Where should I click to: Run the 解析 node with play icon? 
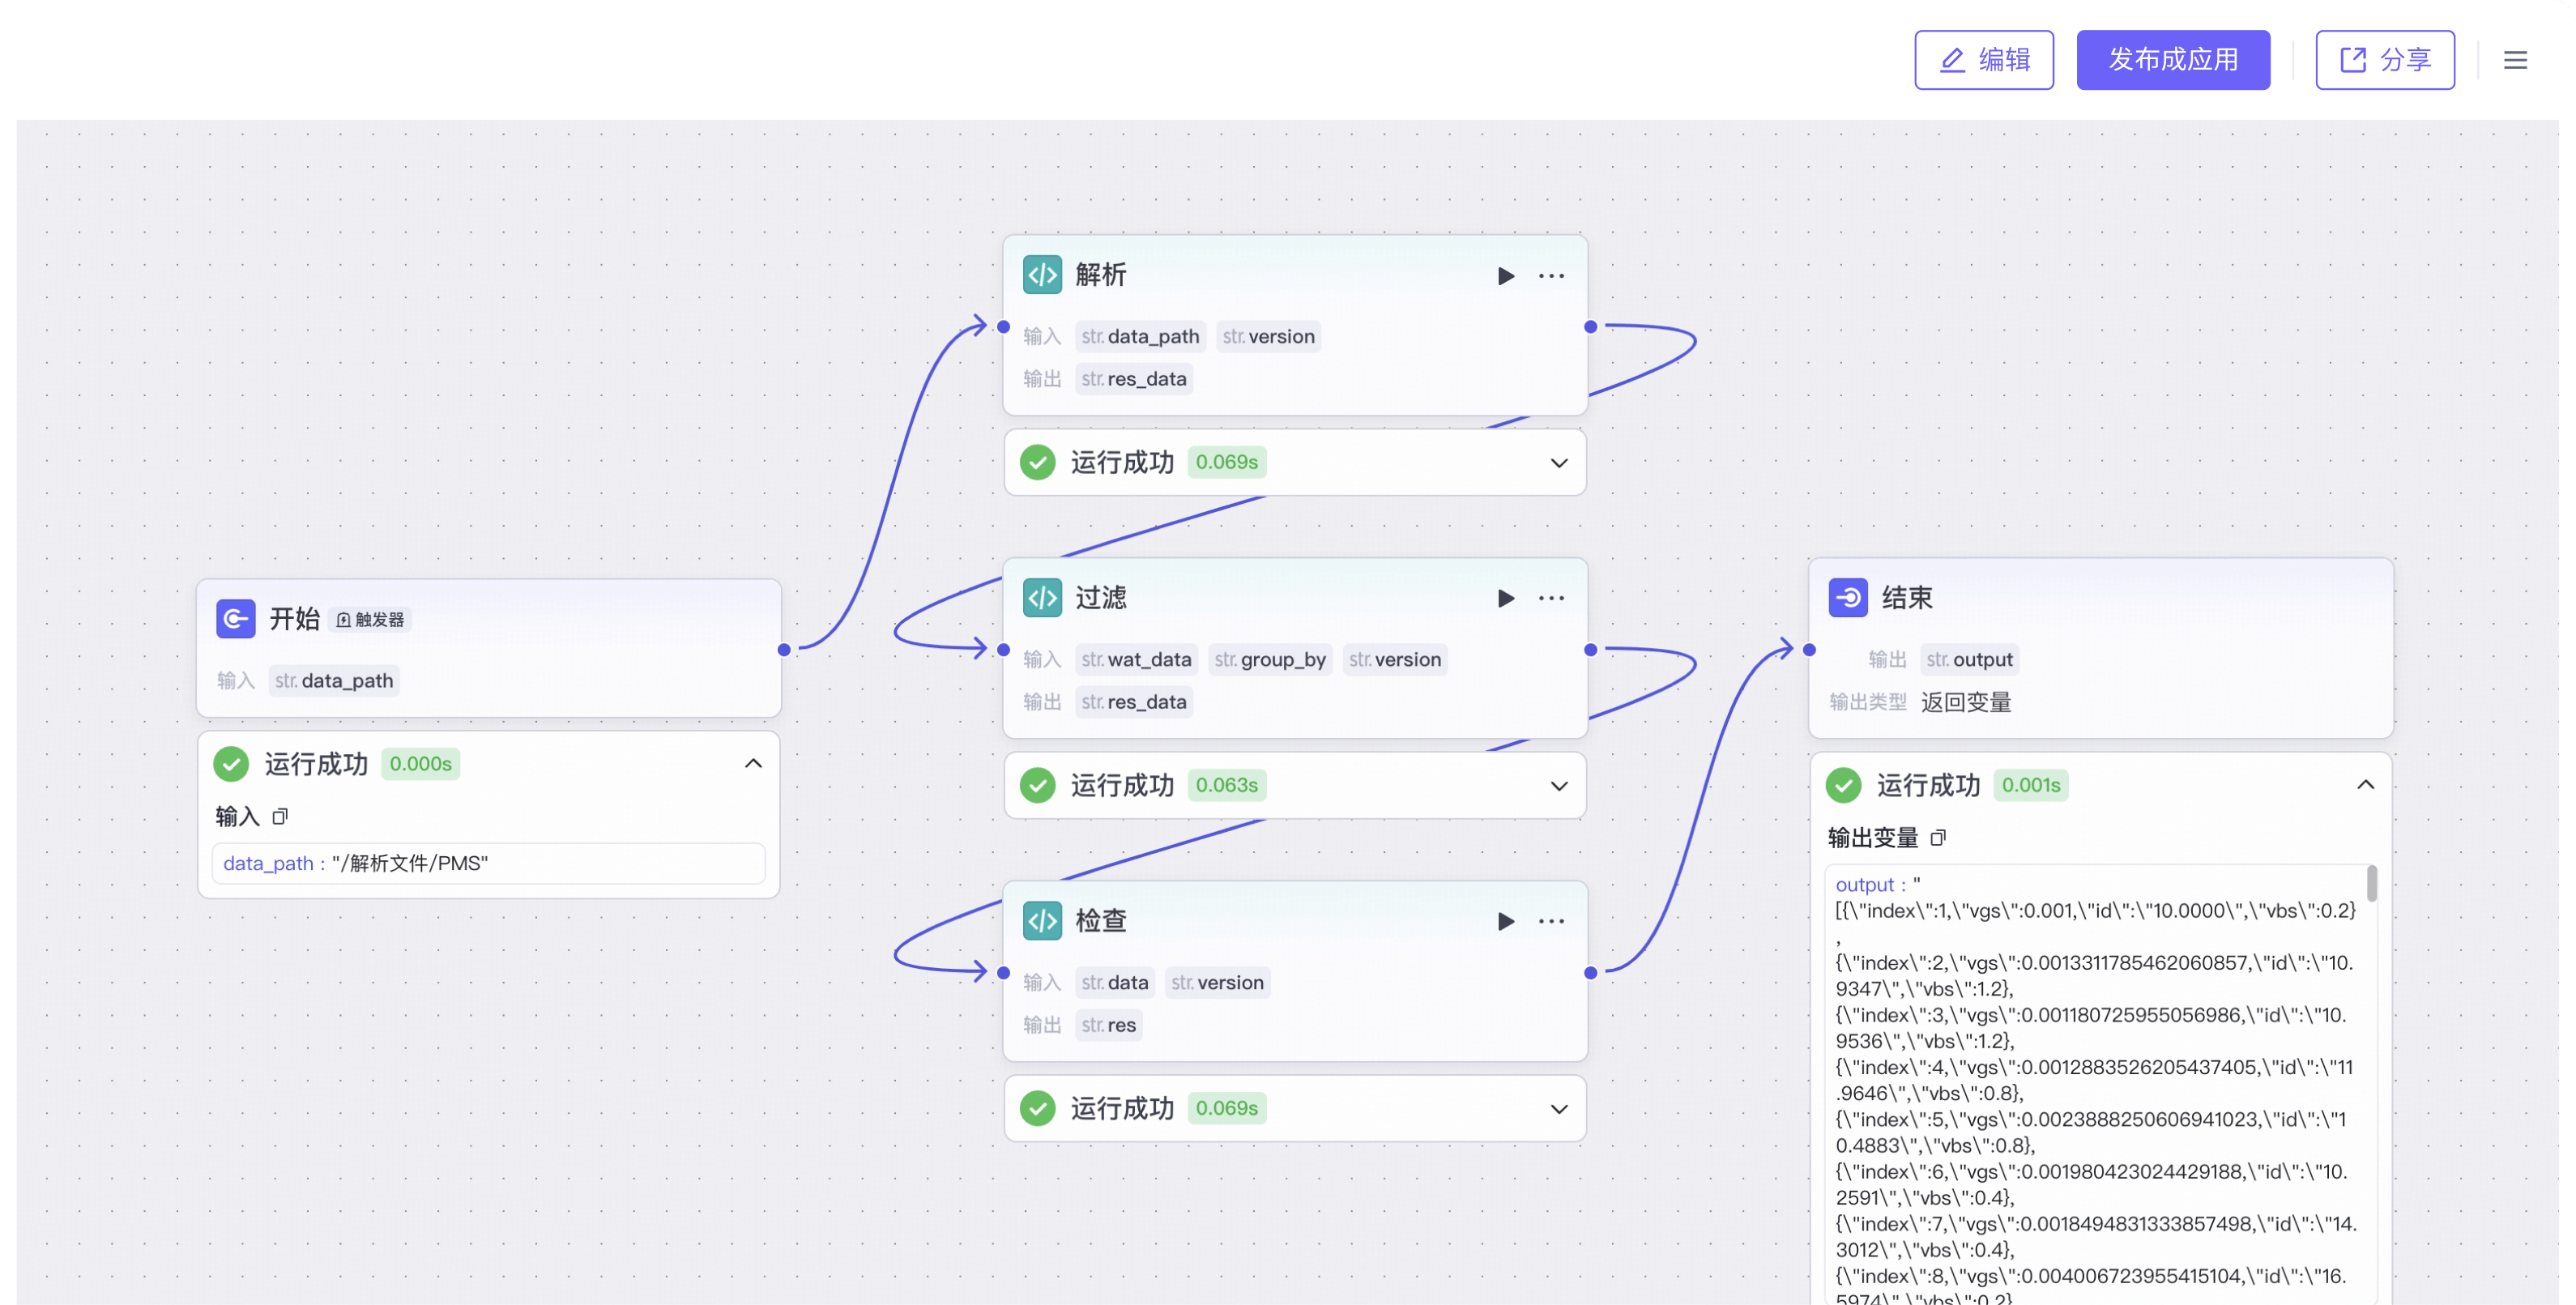click(x=1505, y=276)
